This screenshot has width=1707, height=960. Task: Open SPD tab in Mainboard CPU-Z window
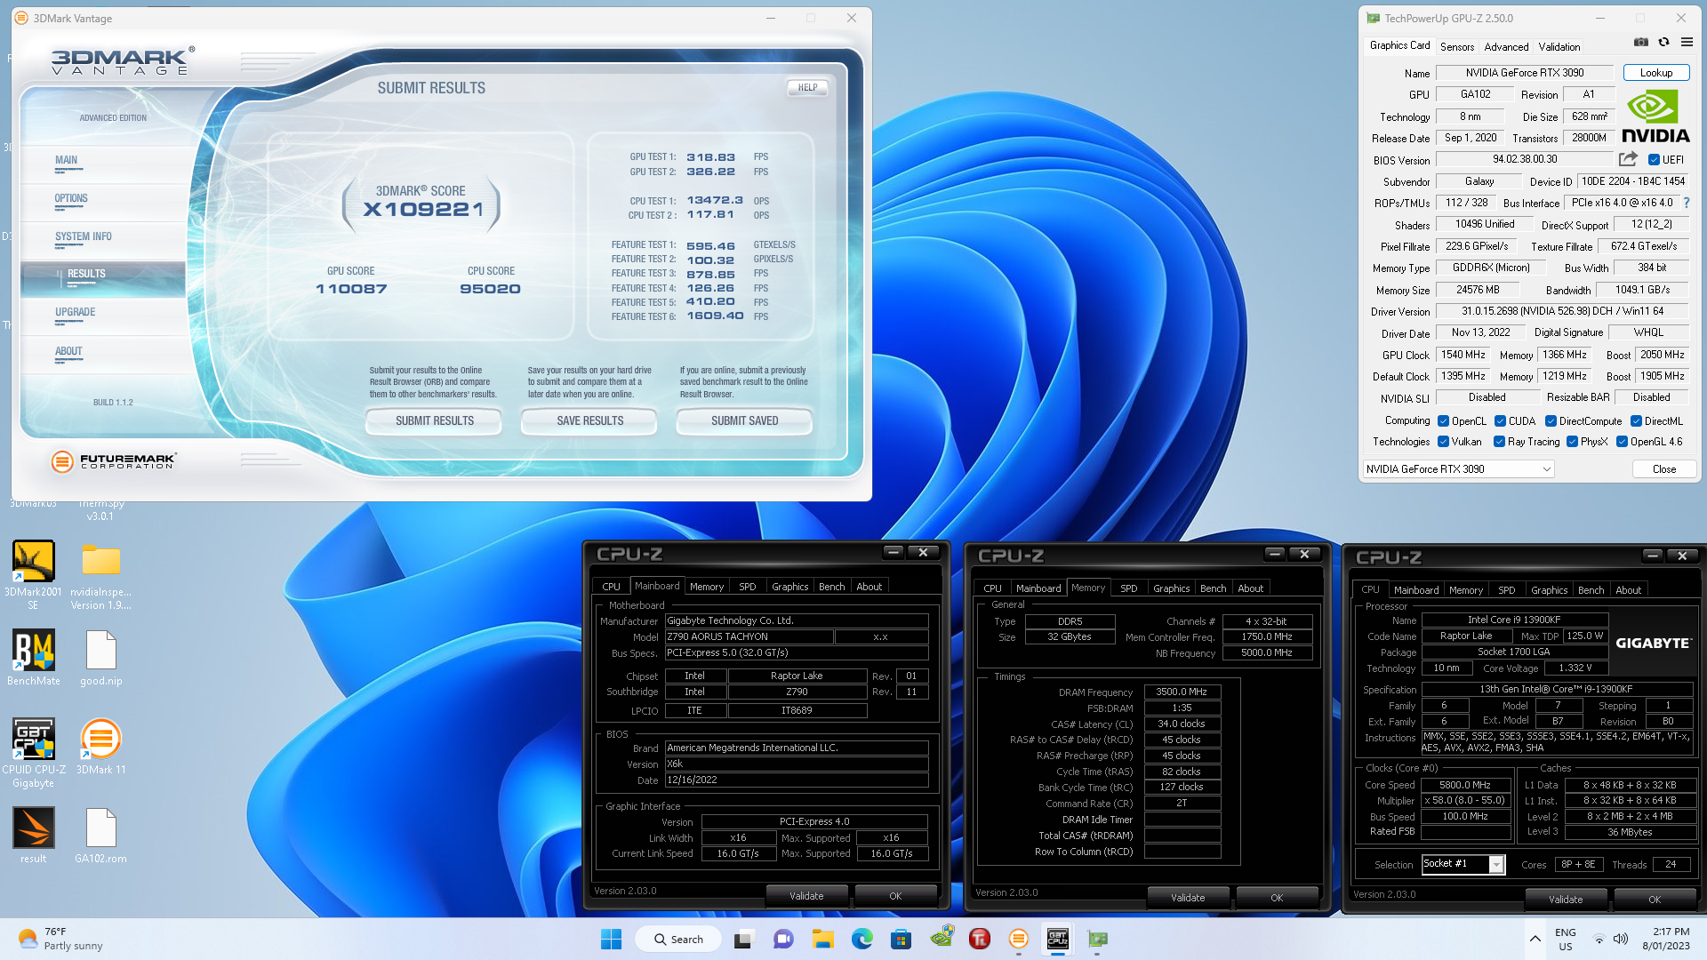[748, 587]
